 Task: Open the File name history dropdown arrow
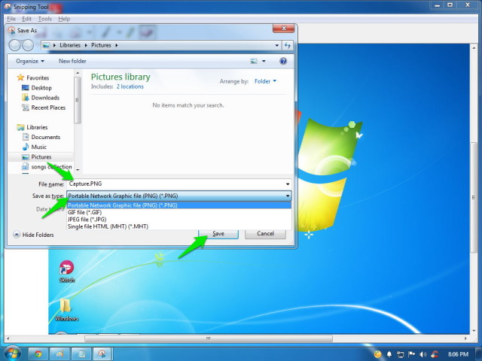(x=288, y=184)
